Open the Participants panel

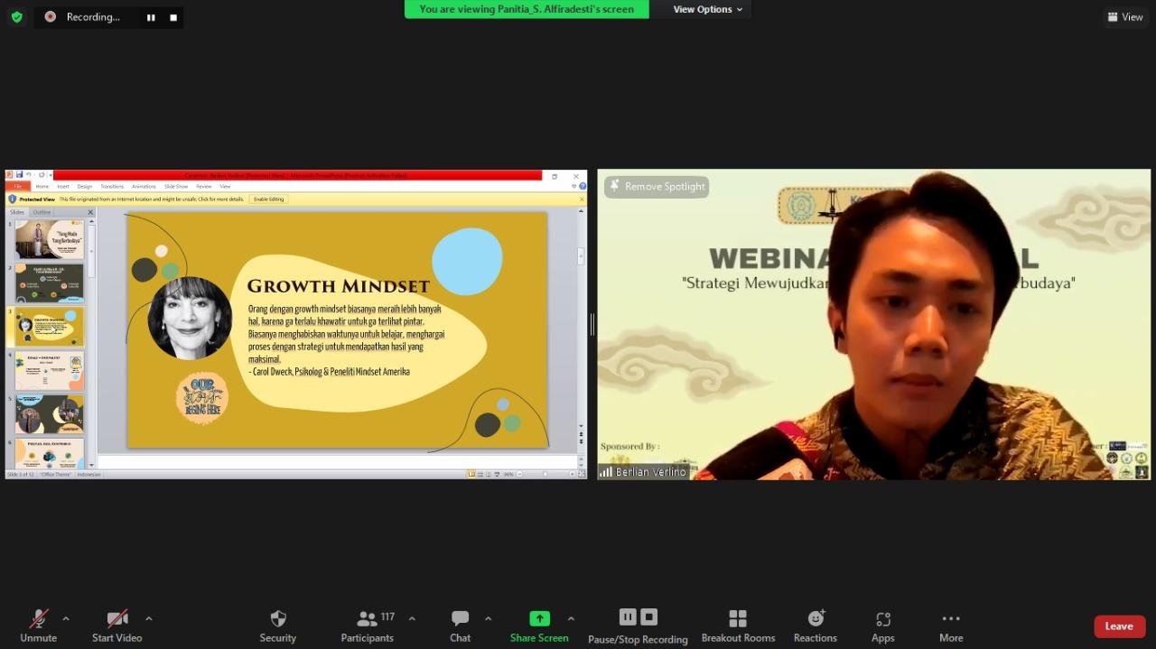(368, 619)
